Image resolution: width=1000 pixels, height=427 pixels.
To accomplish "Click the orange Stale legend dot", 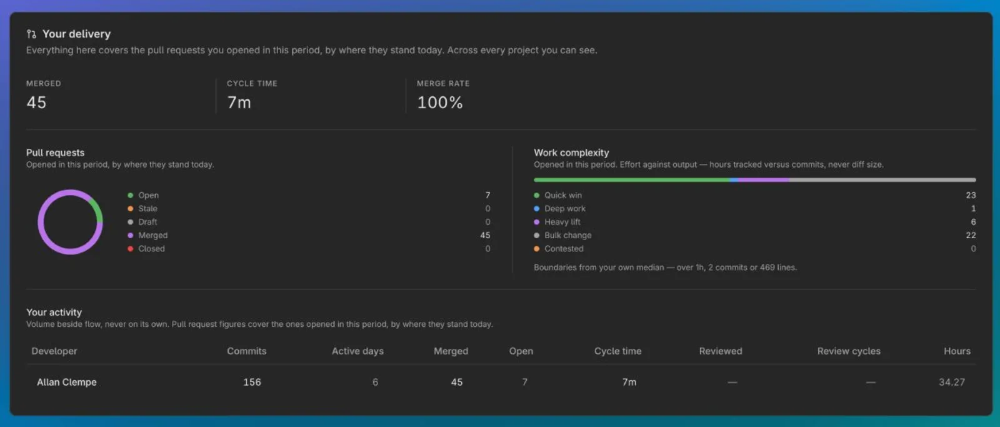I will [131, 209].
